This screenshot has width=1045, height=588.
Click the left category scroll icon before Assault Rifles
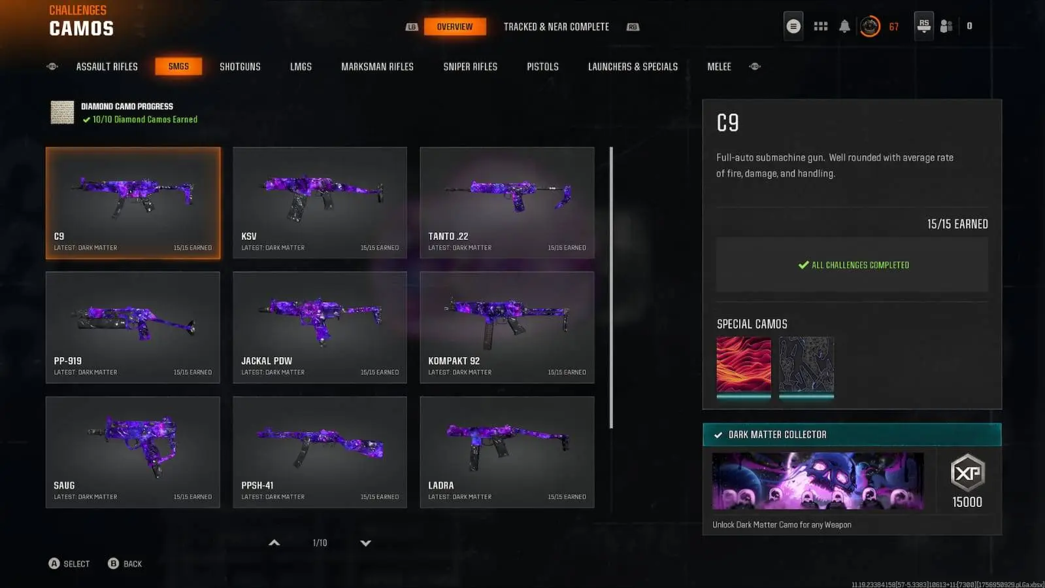tap(52, 66)
